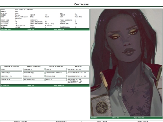Toggle Show: Yes on Personal Data bar
Viewport: 163px width, 122px height.
point(31,29)
